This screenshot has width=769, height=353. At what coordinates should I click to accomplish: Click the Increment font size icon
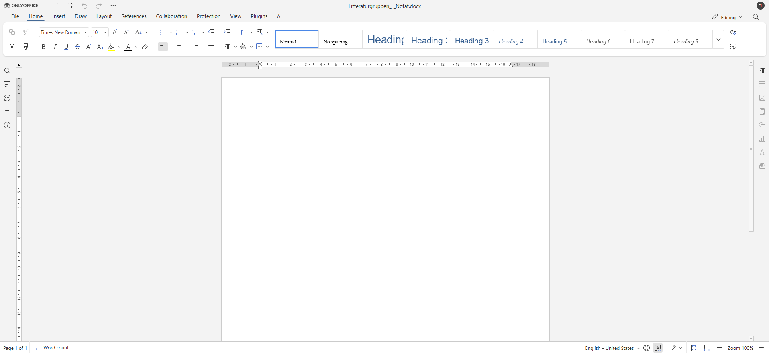pos(115,32)
